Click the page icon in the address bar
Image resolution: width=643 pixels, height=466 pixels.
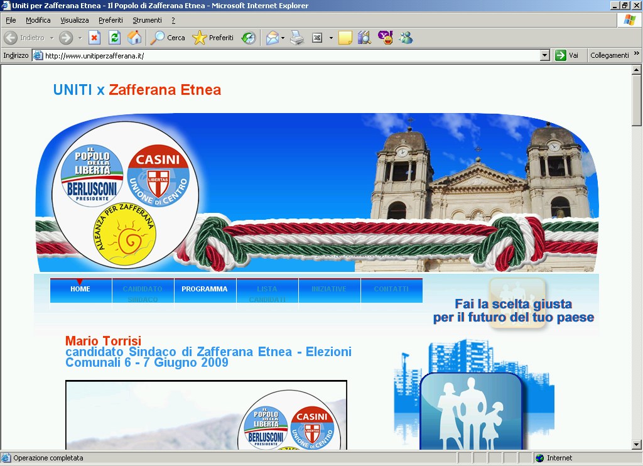(x=38, y=55)
